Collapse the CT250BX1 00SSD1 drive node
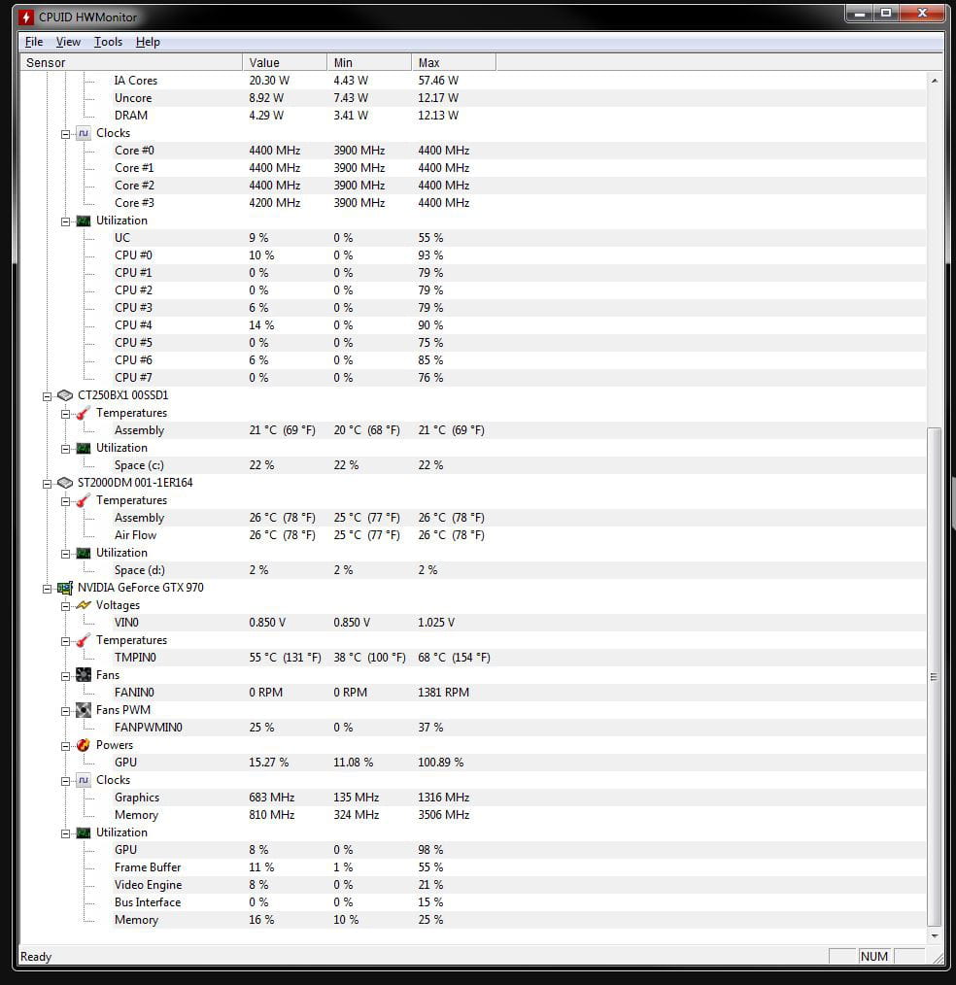The image size is (956, 985). pos(47,395)
